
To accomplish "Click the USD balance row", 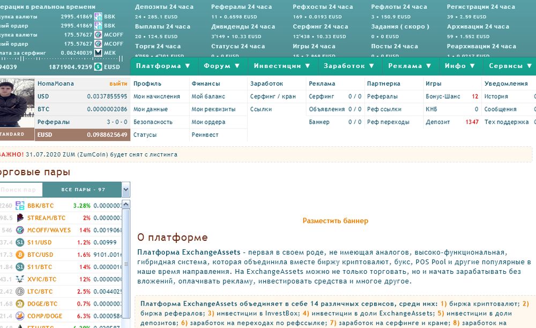I will tap(83, 96).
